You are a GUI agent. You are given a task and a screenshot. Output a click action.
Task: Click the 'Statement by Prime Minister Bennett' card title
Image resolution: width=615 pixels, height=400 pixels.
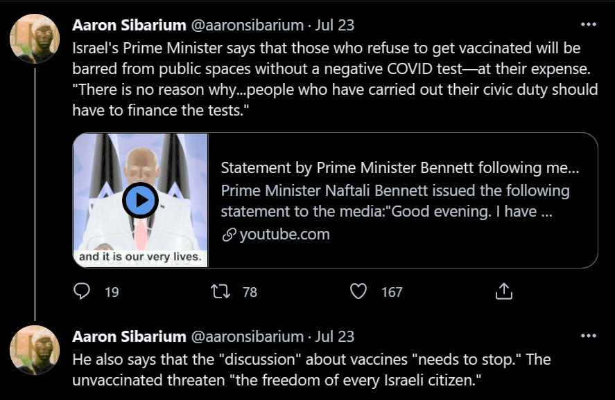pyautogui.click(x=399, y=168)
